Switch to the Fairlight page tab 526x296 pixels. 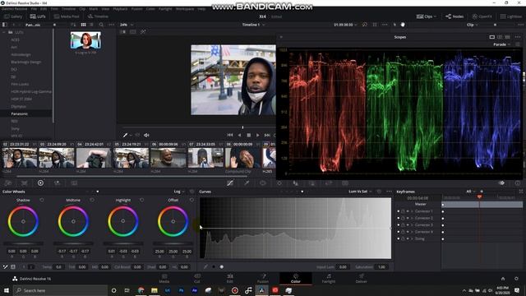[329, 279]
